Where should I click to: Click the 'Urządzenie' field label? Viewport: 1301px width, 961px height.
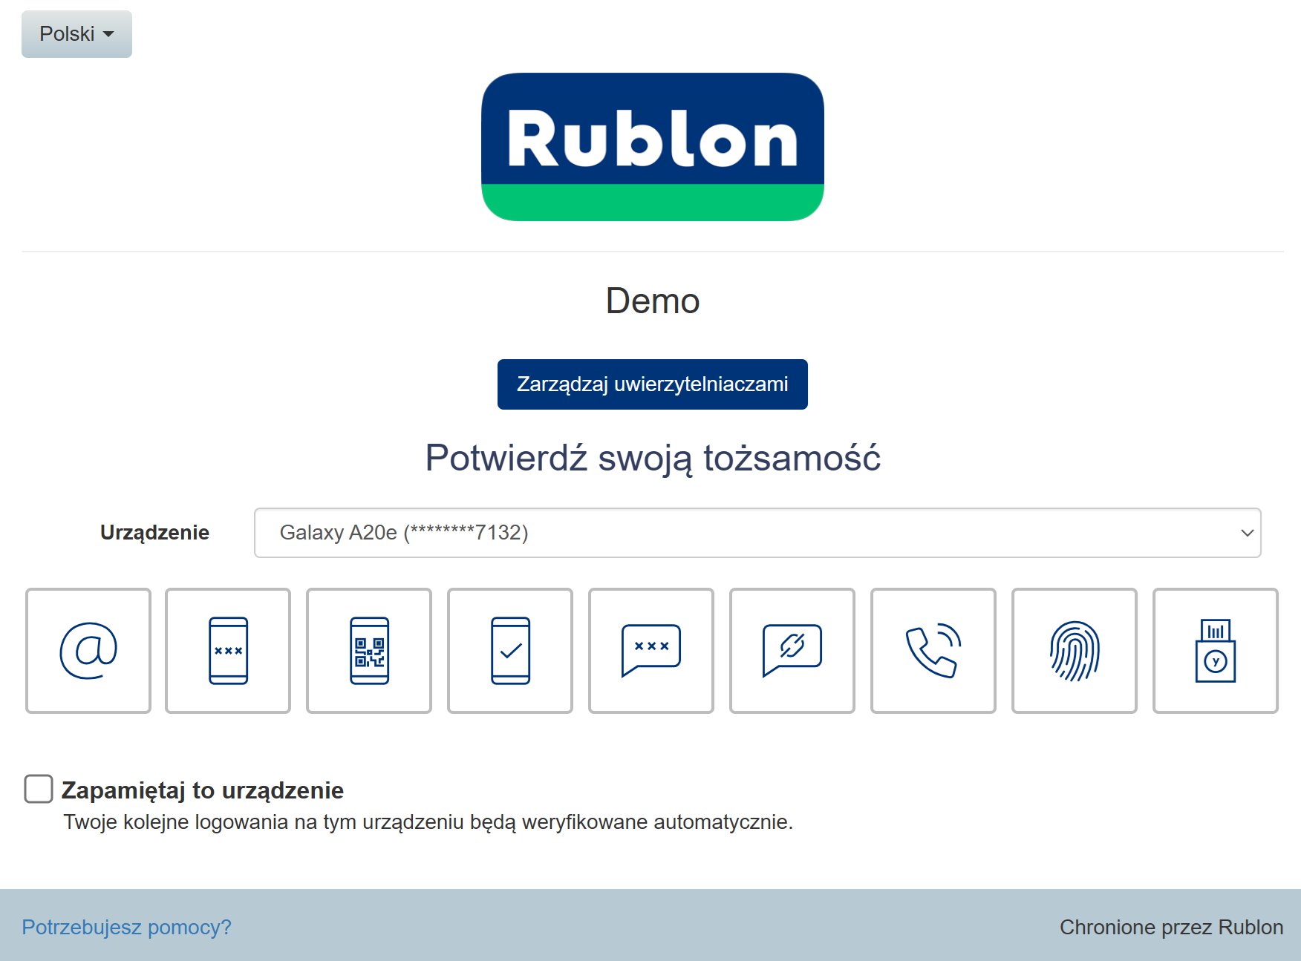pyautogui.click(x=154, y=533)
